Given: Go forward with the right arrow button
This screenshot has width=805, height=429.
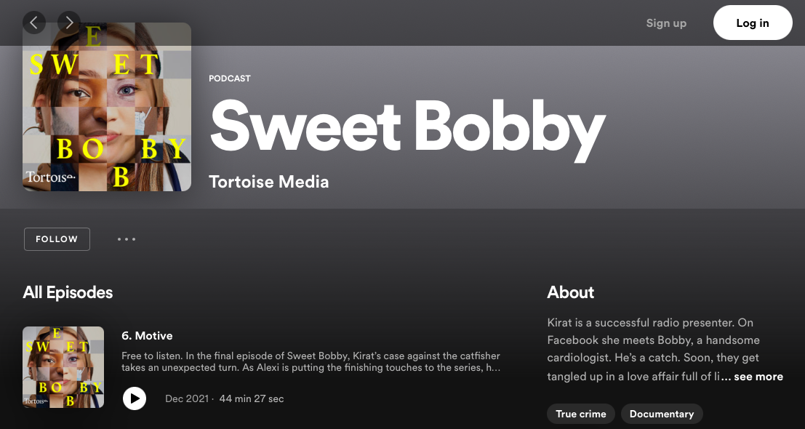Looking at the screenshot, I should pos(69,23).
